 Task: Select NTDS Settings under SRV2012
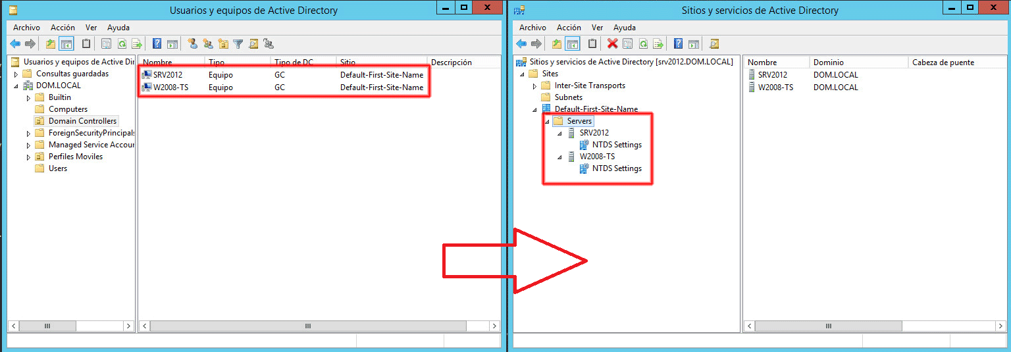point(616,145)
